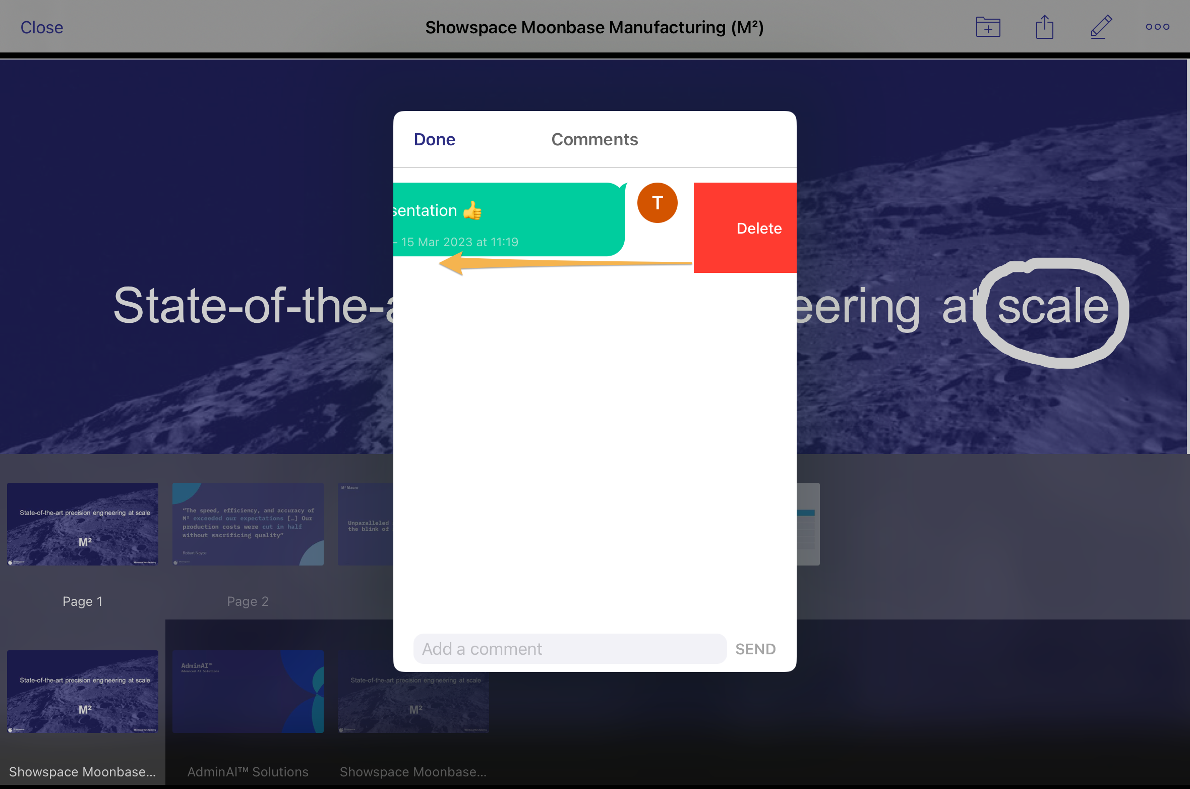Open the add-to-folder icon
This screenshot has height=789, width=1190.
(x=988, y=27)
